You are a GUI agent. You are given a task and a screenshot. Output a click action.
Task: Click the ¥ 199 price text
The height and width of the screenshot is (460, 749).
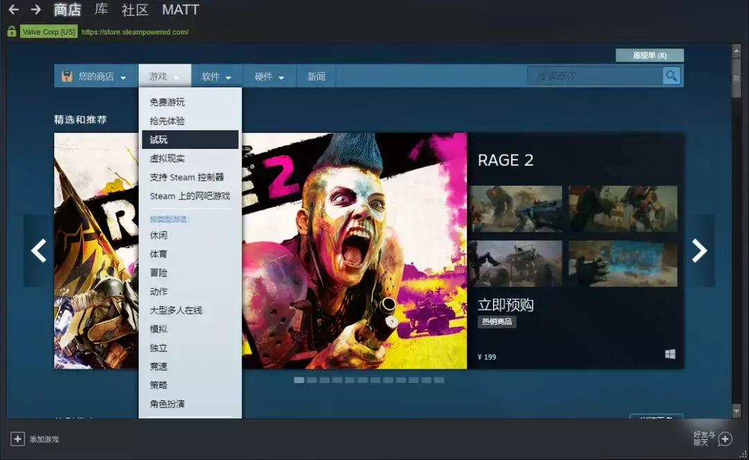[487, 357]
